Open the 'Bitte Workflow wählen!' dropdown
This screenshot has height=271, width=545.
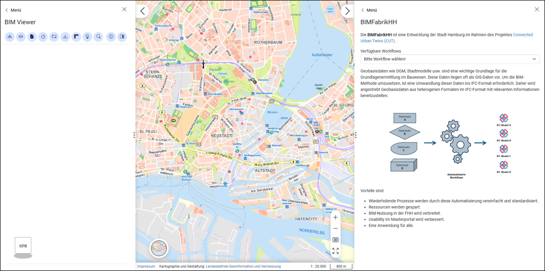(x=450, y=59)
